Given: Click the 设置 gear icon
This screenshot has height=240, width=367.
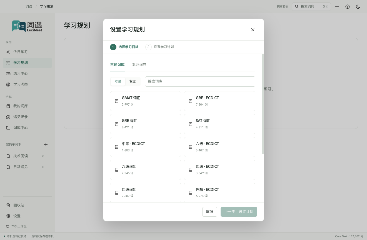Looking at the screenshot, I should (x=8, y=216).
